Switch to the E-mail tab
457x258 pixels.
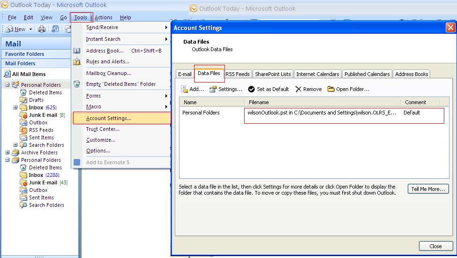[185, 74]
